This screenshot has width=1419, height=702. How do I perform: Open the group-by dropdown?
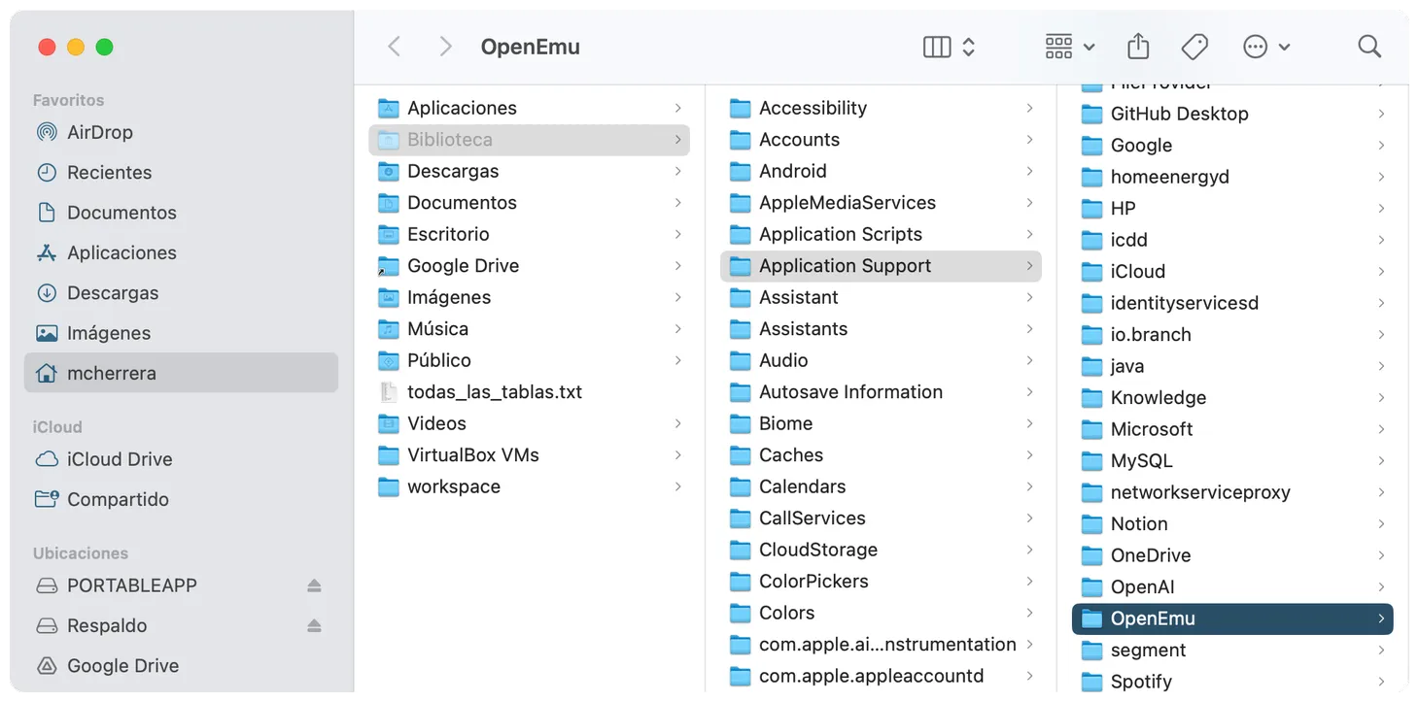pyautogui.click(x=1069, y=47)
